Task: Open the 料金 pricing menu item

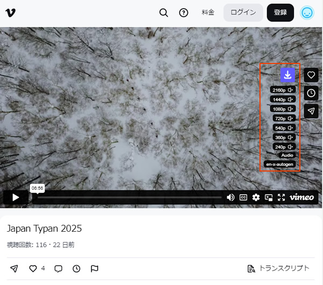Action: (208, 12)
